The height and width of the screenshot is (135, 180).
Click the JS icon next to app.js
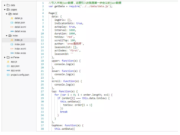(8, 62)
